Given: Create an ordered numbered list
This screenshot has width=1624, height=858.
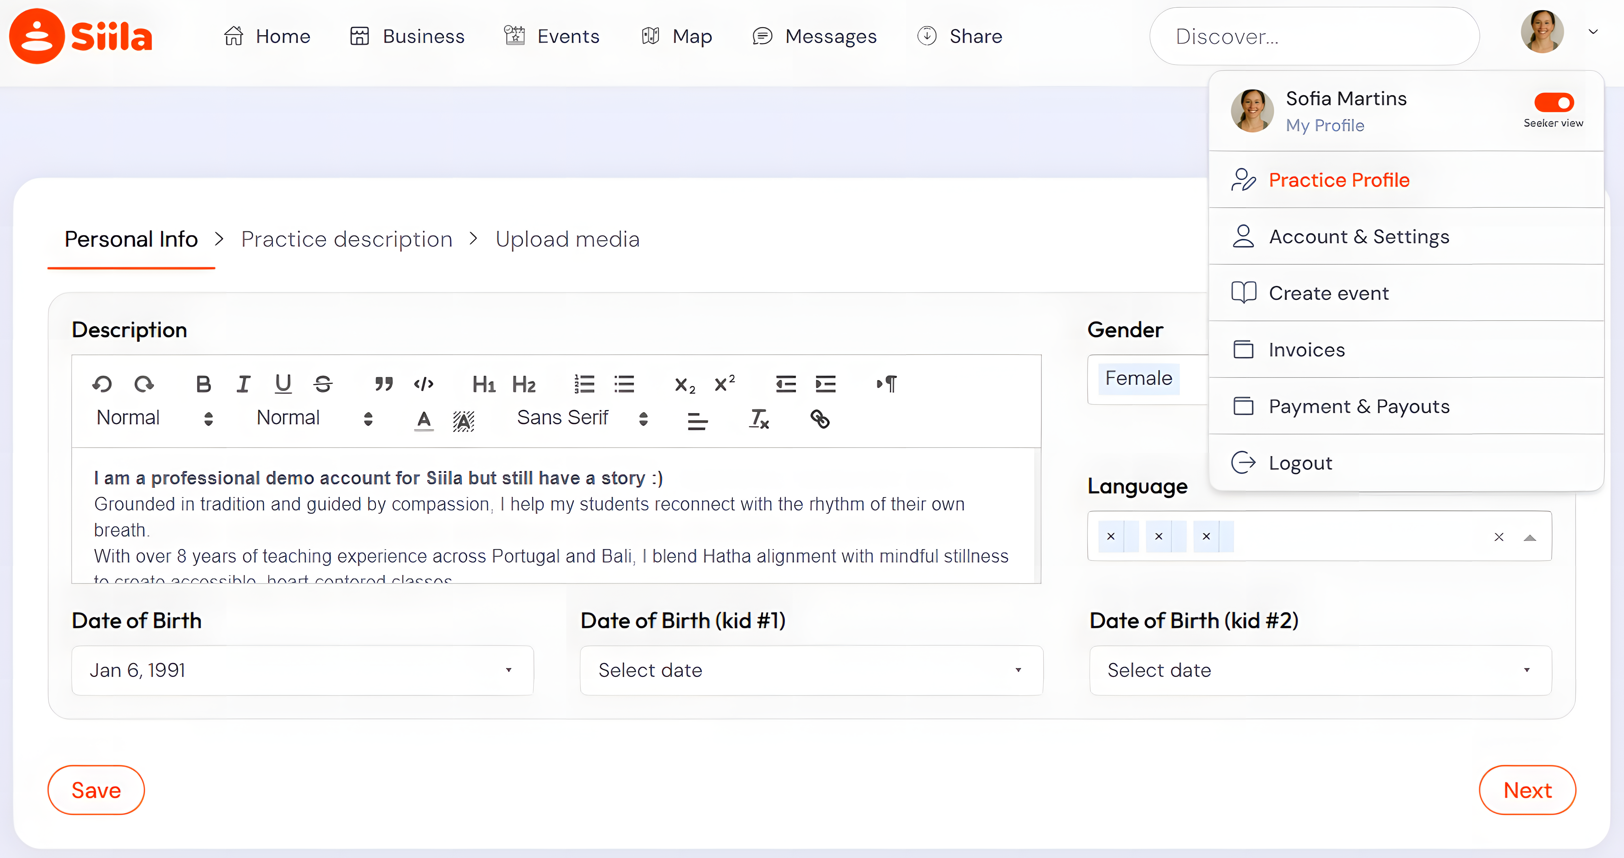Looking at the screenshot, I should tap(584, 384).
